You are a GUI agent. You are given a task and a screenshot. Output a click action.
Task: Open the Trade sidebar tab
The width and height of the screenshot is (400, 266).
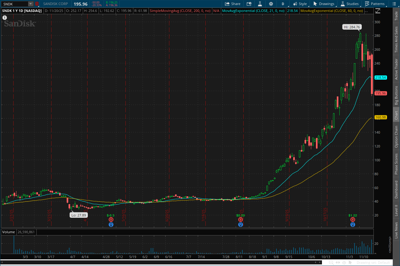click(x=396, y=16)
